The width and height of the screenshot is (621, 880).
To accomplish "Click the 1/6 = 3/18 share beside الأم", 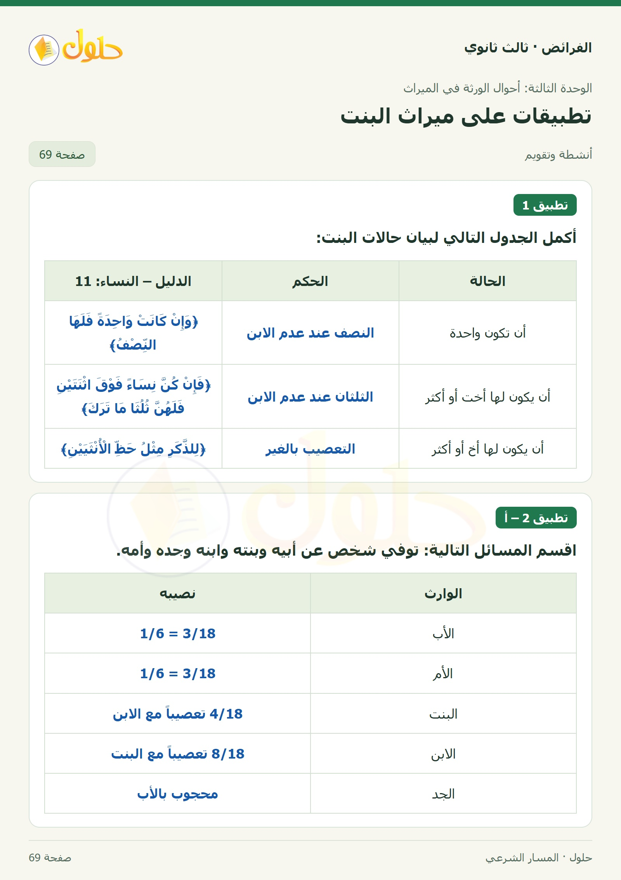I will (x=177, y=673).
